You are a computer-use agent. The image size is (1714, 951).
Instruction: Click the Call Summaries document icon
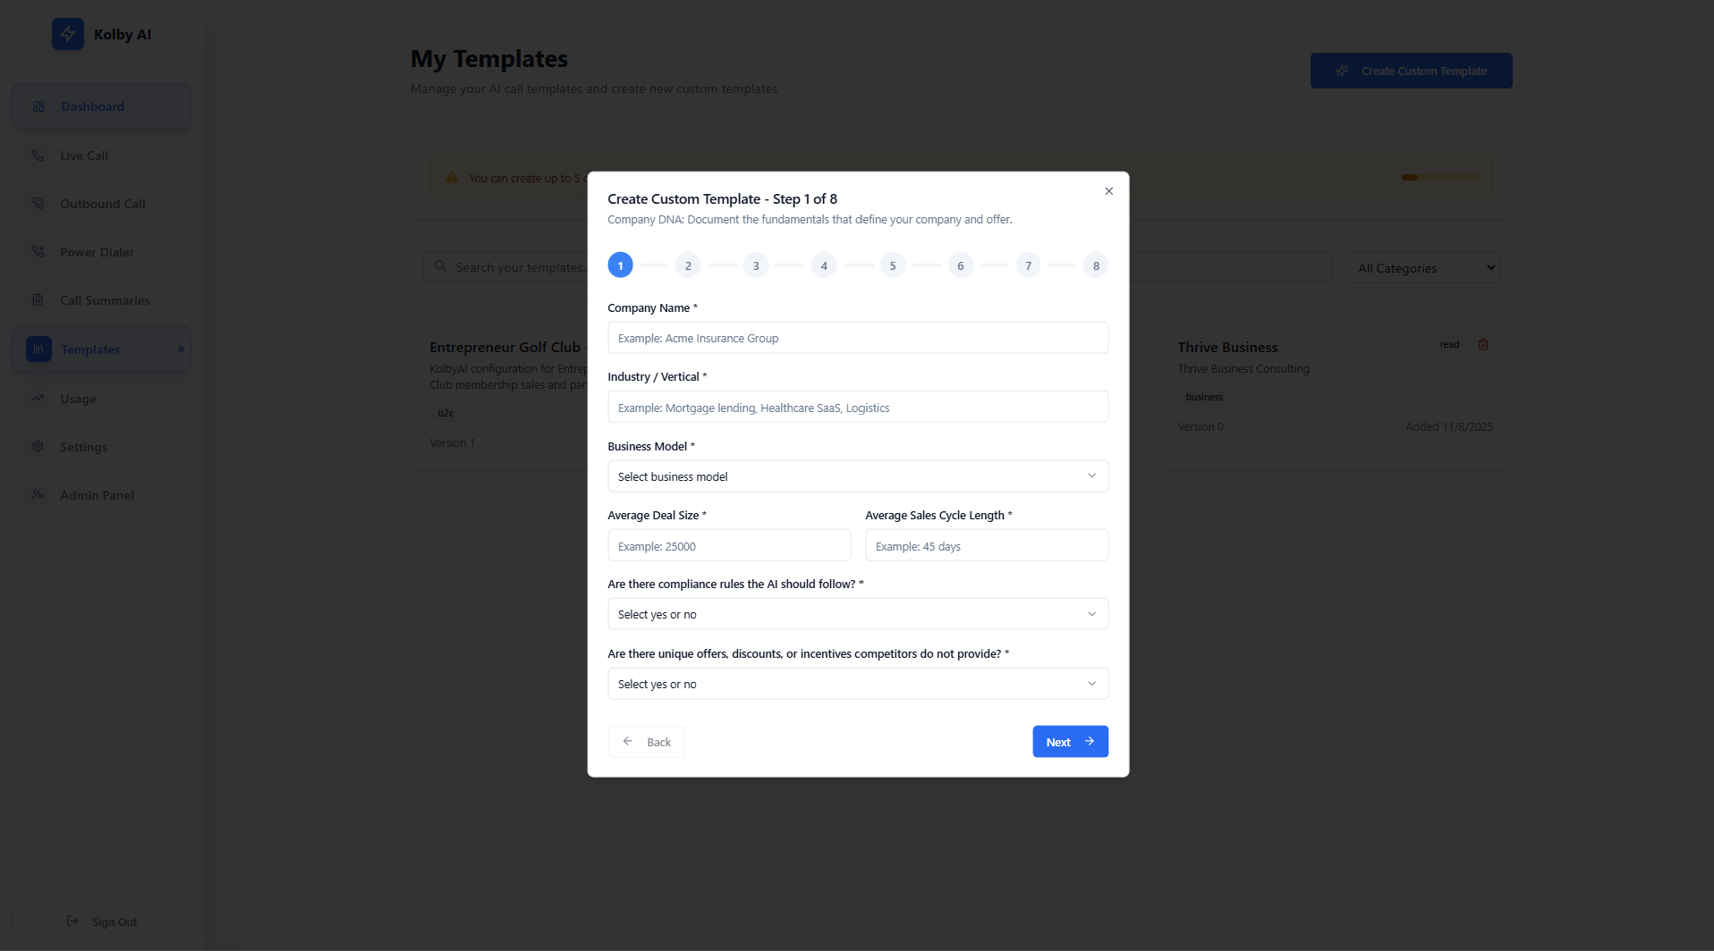38,299
